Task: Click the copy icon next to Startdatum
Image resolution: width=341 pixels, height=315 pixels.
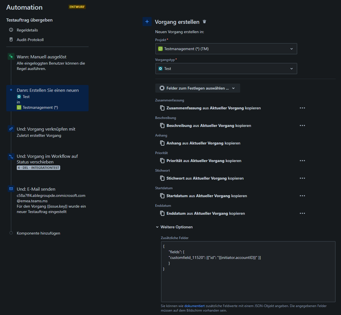Action: click(x=163, y=196)
